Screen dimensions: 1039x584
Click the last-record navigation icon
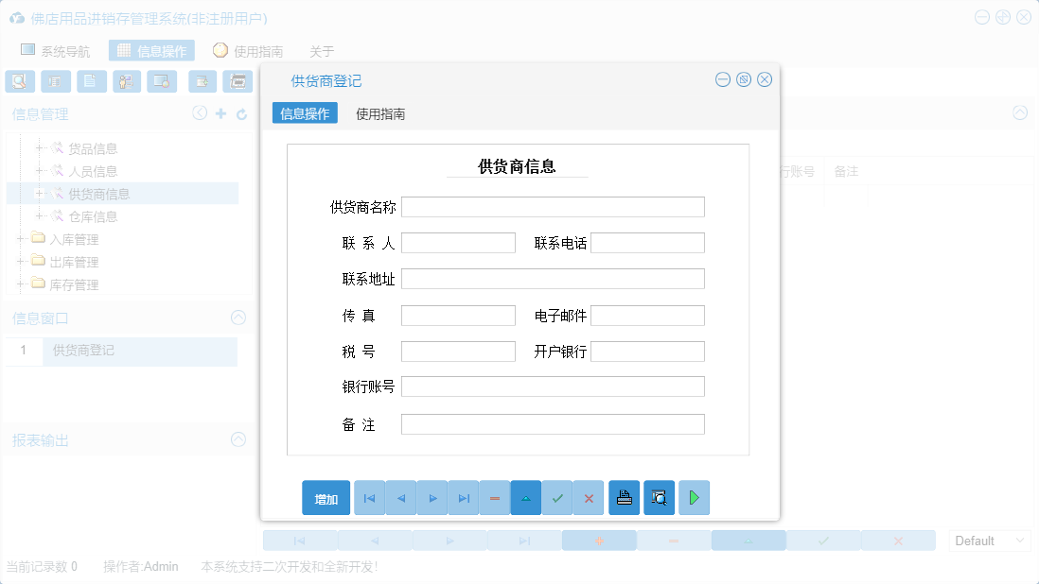(x=464, y=497)
